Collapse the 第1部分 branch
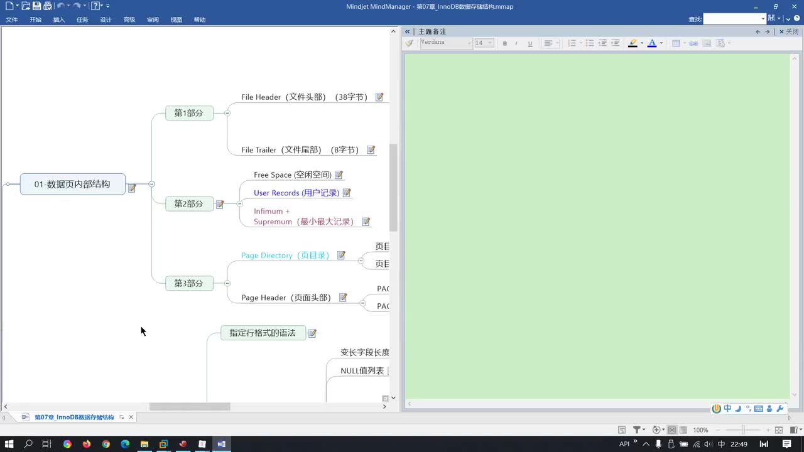Viewport: 804px width, 452px height. (227, 113)
